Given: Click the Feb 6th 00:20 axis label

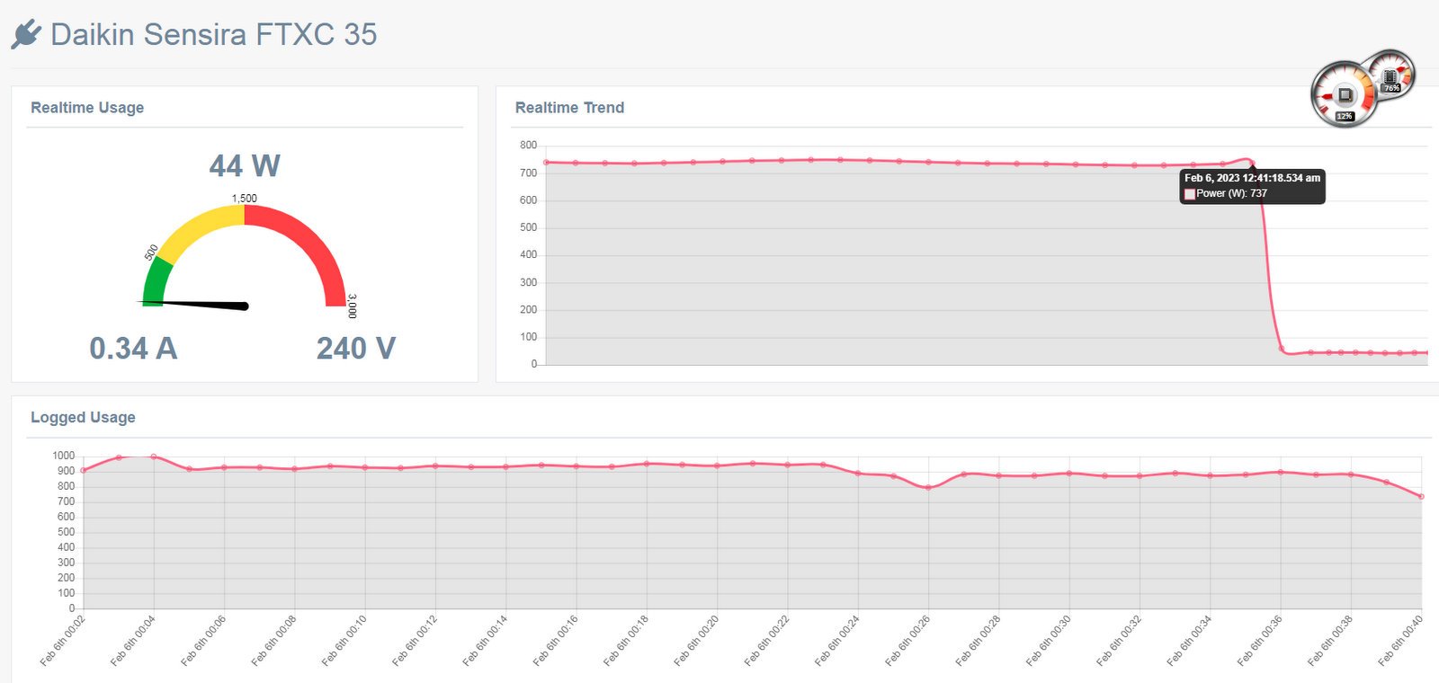Looking at the screenshot, I should (697, 640).
